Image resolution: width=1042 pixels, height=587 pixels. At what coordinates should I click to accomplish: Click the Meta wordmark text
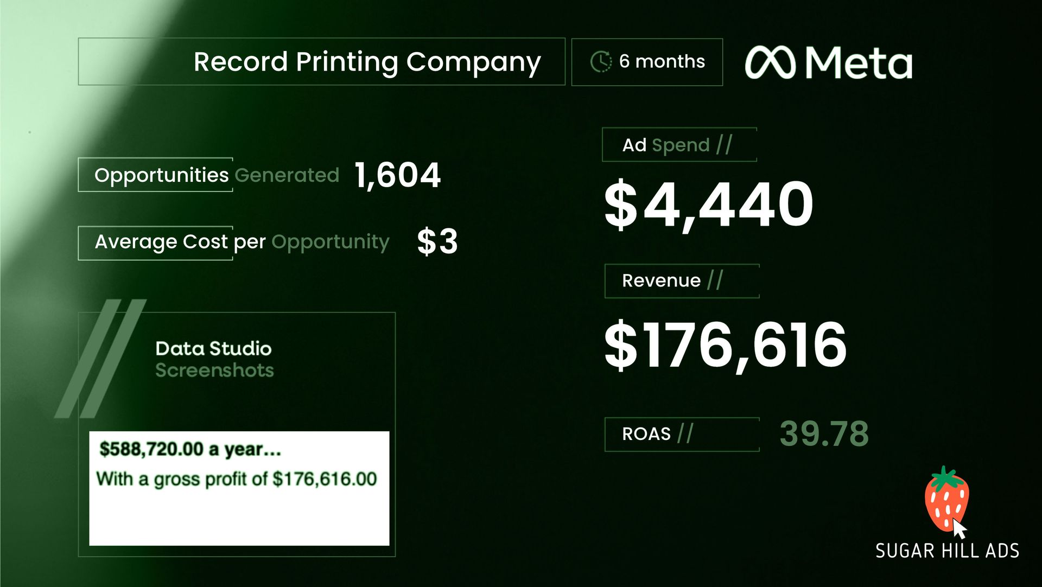858,63
